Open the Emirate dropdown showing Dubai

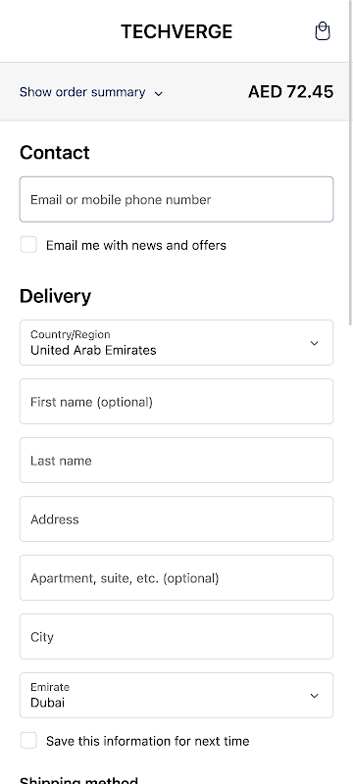(176, 696)
